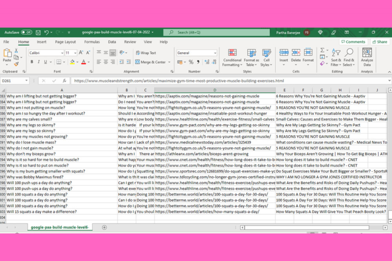This screenshot has width=392, height=261.
Task: Open the File menu tab
Action: pyautogui.click(x=6, y=42)
